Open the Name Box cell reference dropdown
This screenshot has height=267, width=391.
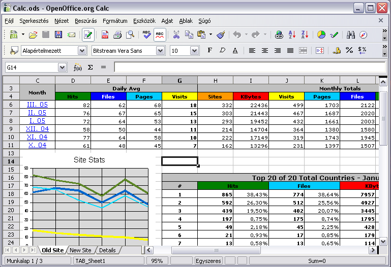coord(63,68)
